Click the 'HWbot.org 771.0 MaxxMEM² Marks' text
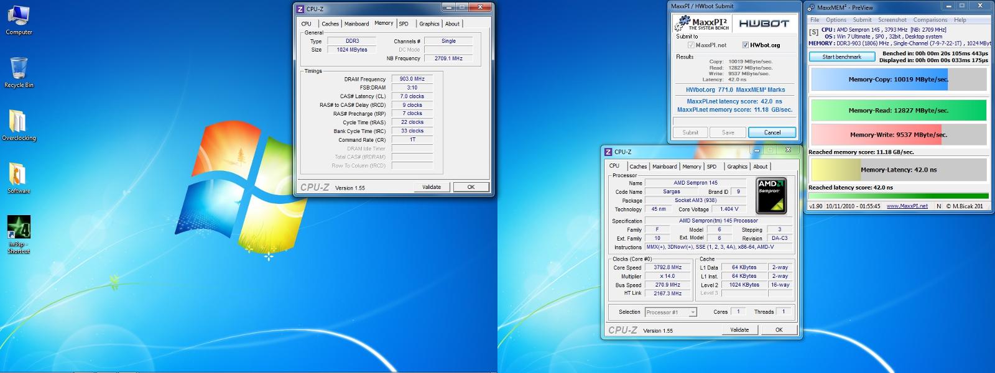 coord(735,90)
